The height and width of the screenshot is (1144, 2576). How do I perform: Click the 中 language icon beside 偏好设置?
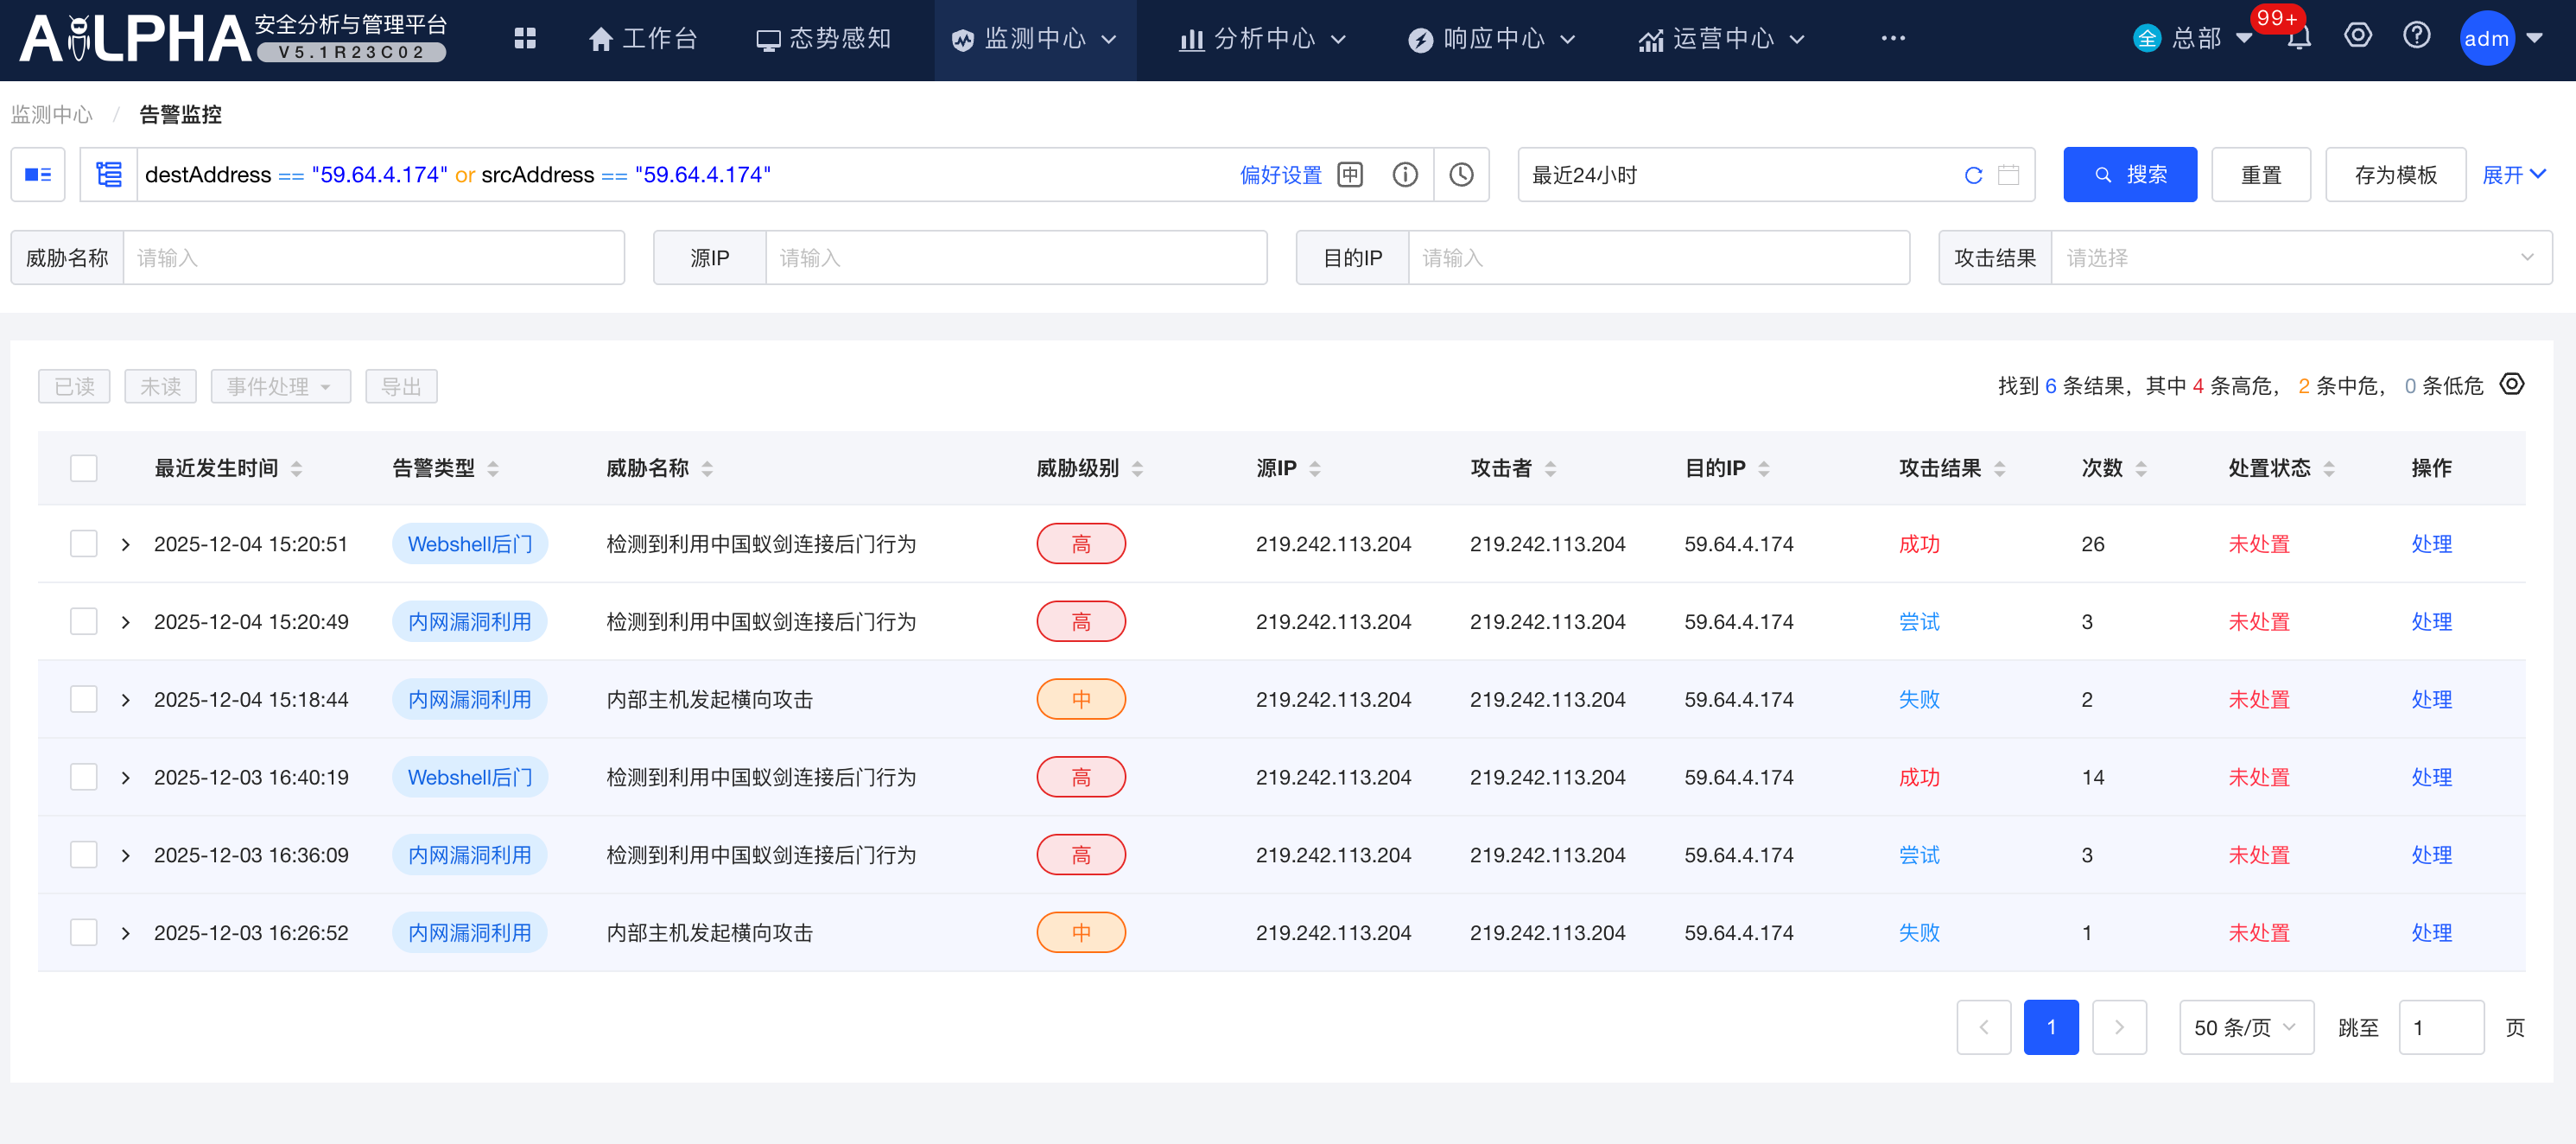[1350, 174]
